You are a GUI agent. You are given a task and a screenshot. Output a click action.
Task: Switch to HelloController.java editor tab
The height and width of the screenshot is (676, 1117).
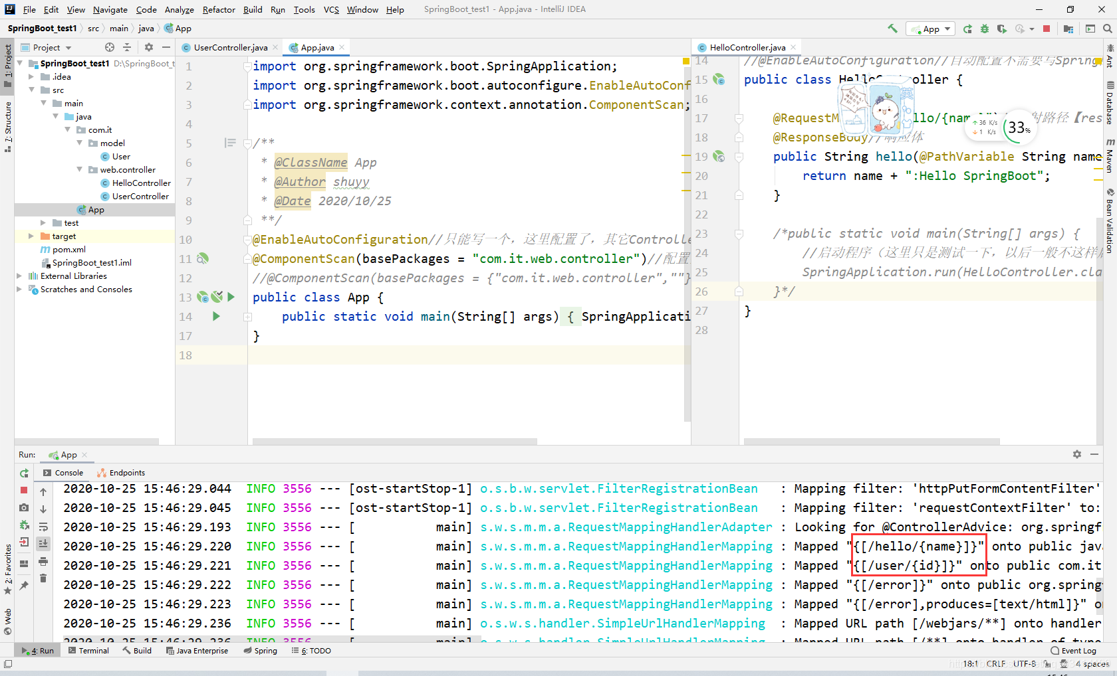tap(747, 47)
